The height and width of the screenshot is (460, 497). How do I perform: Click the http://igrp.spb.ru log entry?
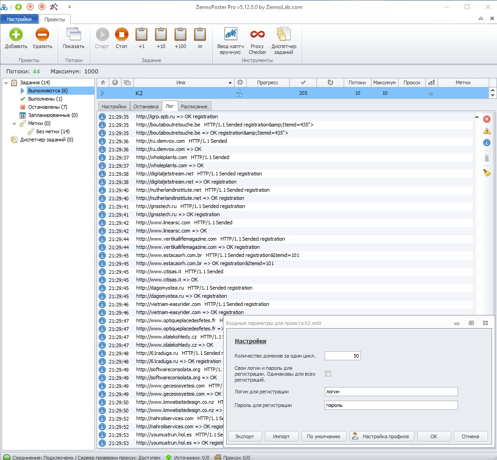point(285,116)
